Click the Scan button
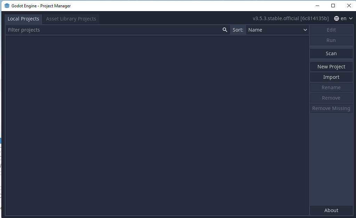Screen dimensions: 356x218 (x=331, y=53)
